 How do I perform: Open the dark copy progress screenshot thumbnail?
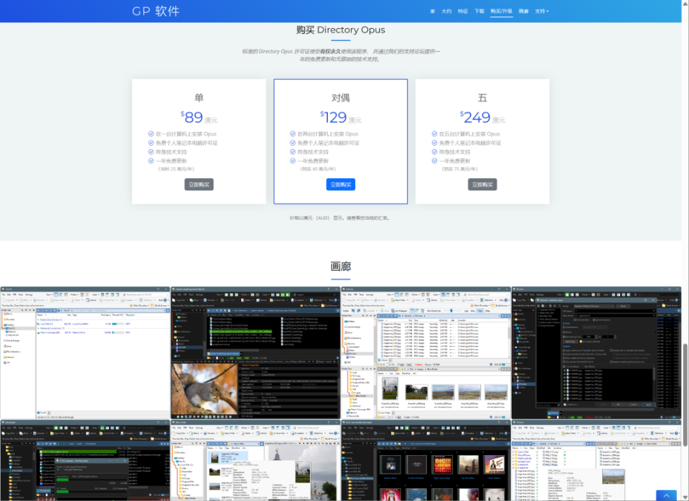tap(85, 461)
